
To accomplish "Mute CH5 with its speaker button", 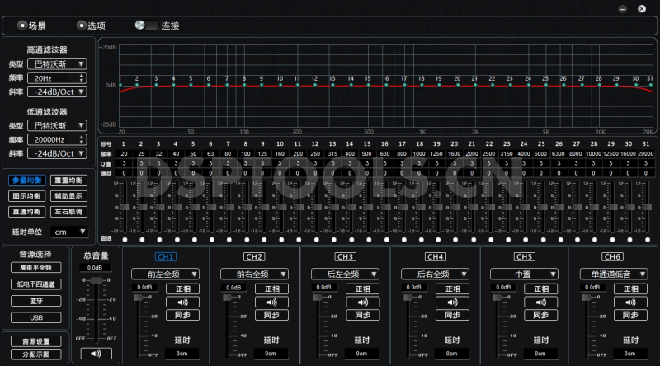I will 541,302.
